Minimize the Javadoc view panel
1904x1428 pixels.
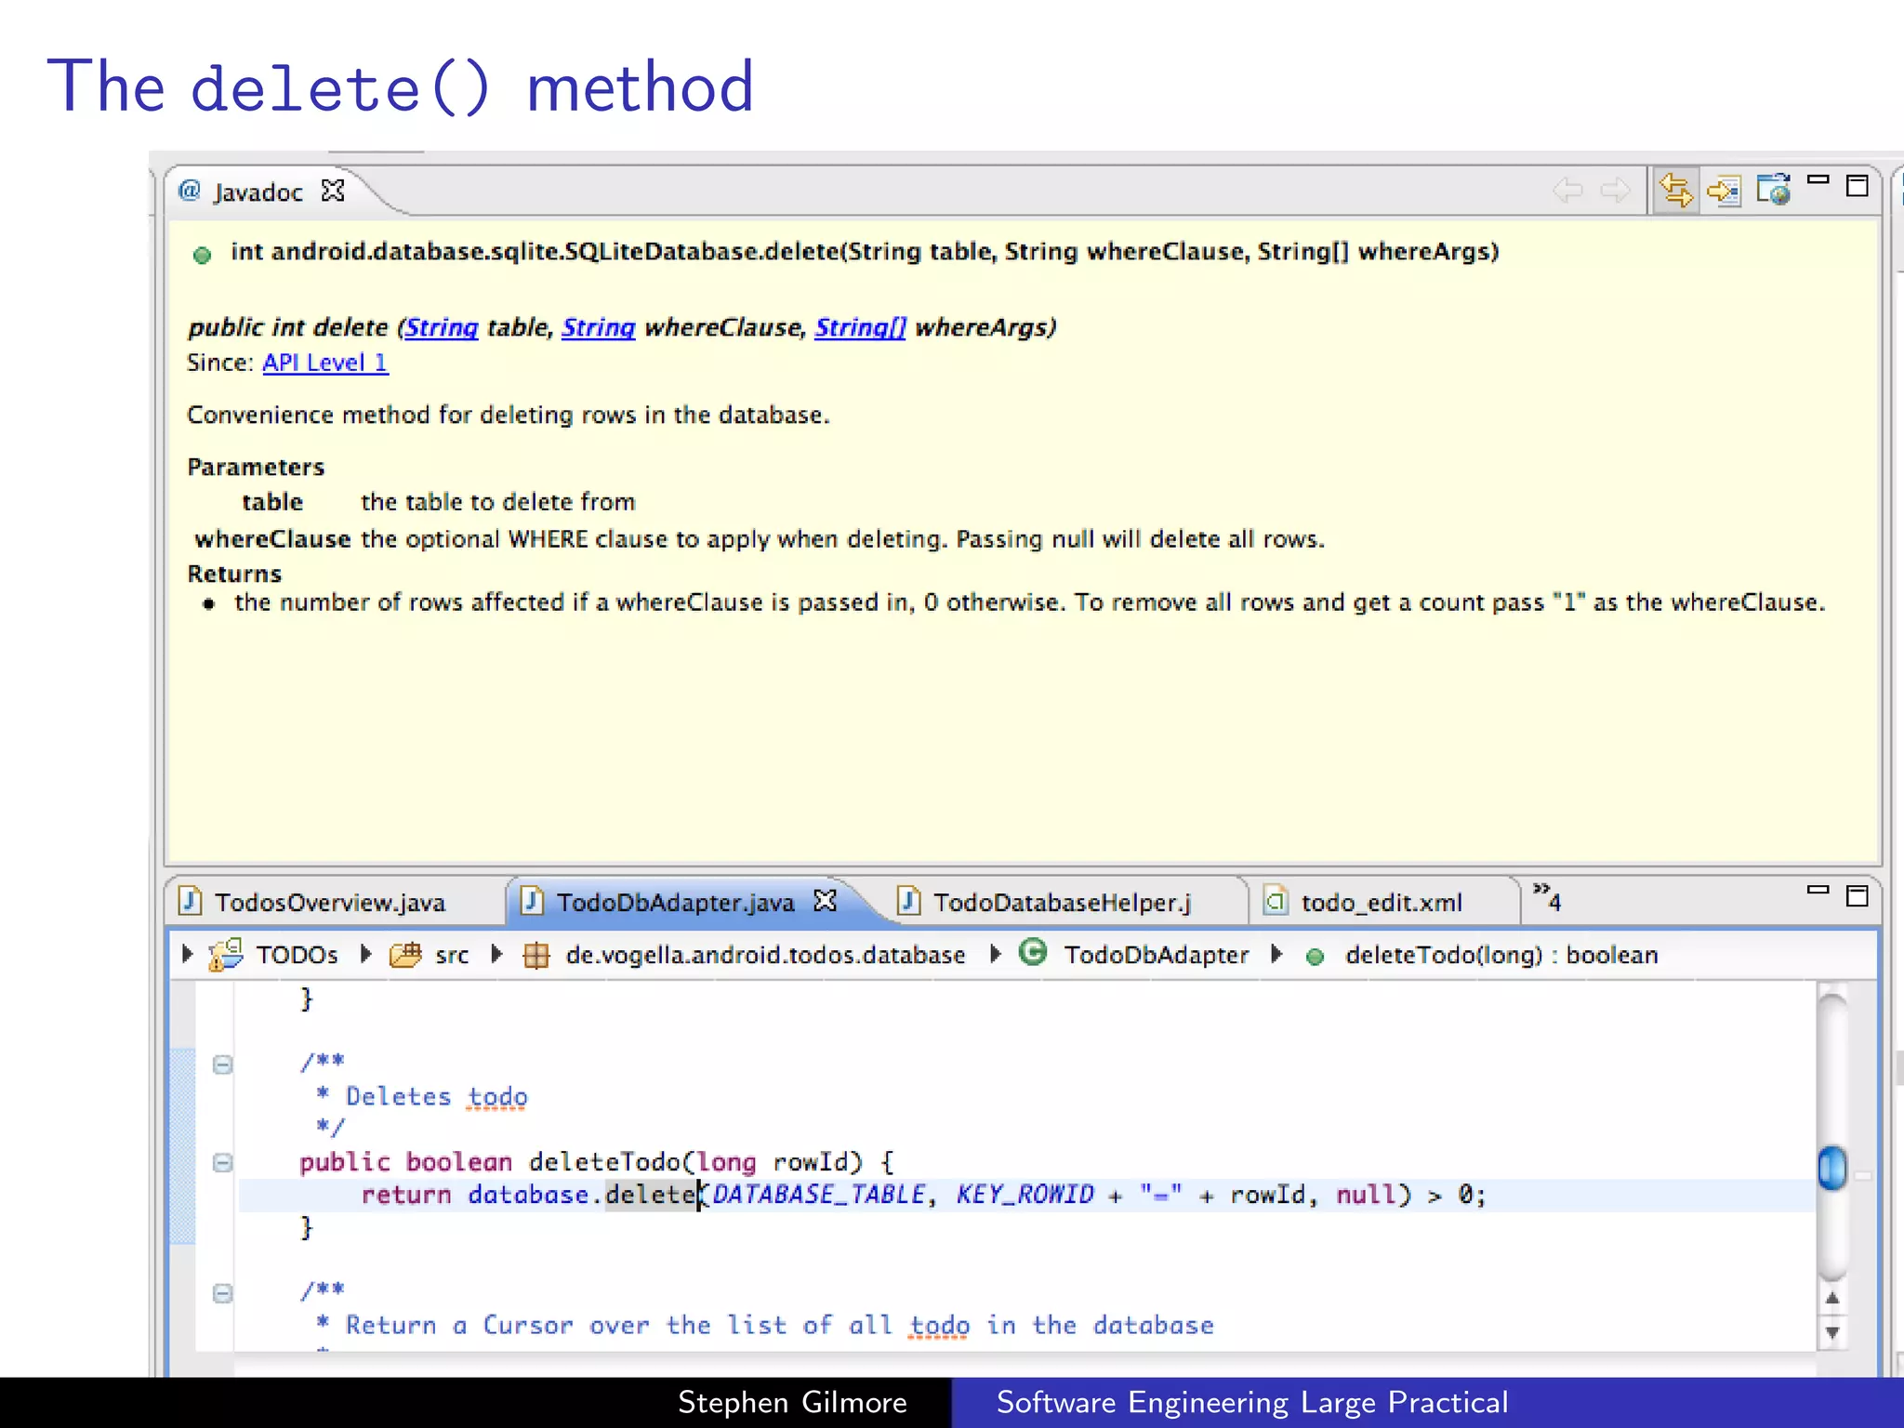[1818, 179]
